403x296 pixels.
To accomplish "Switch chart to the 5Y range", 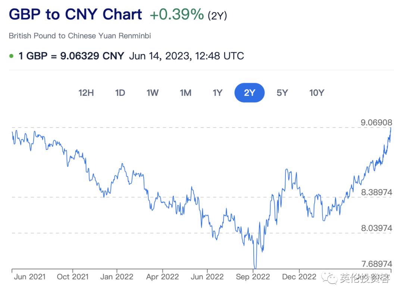I will (x=282, y=93).
